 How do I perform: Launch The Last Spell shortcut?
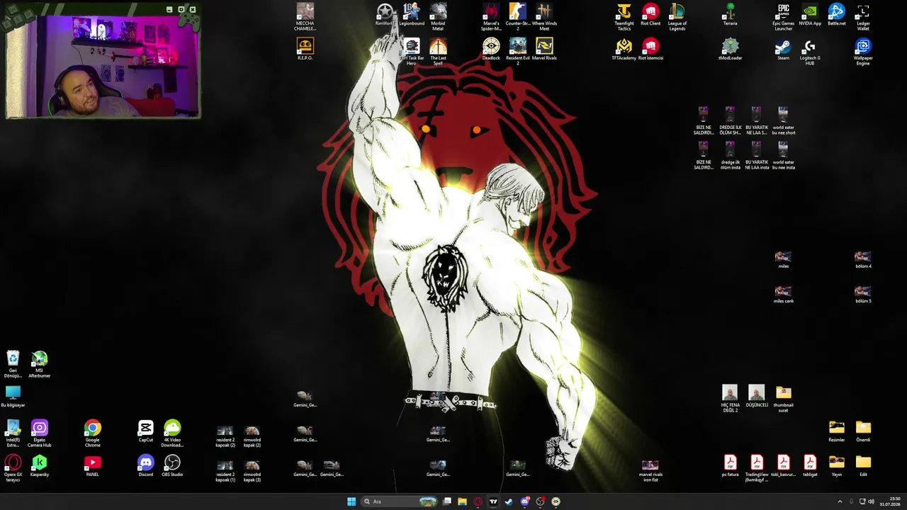coord(438,52)
